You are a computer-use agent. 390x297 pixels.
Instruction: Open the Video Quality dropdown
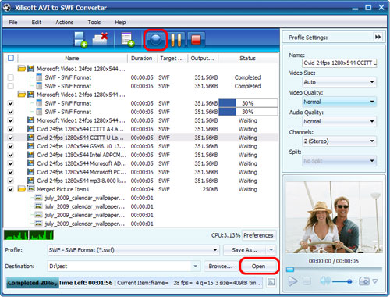pyautogui.click(x=339, y=102)
